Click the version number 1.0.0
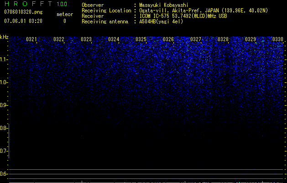The image size is (287, 183). pos(62,4)
